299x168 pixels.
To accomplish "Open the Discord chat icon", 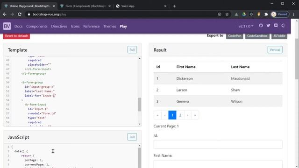I will pyautogui.click(x=276, y=26).
